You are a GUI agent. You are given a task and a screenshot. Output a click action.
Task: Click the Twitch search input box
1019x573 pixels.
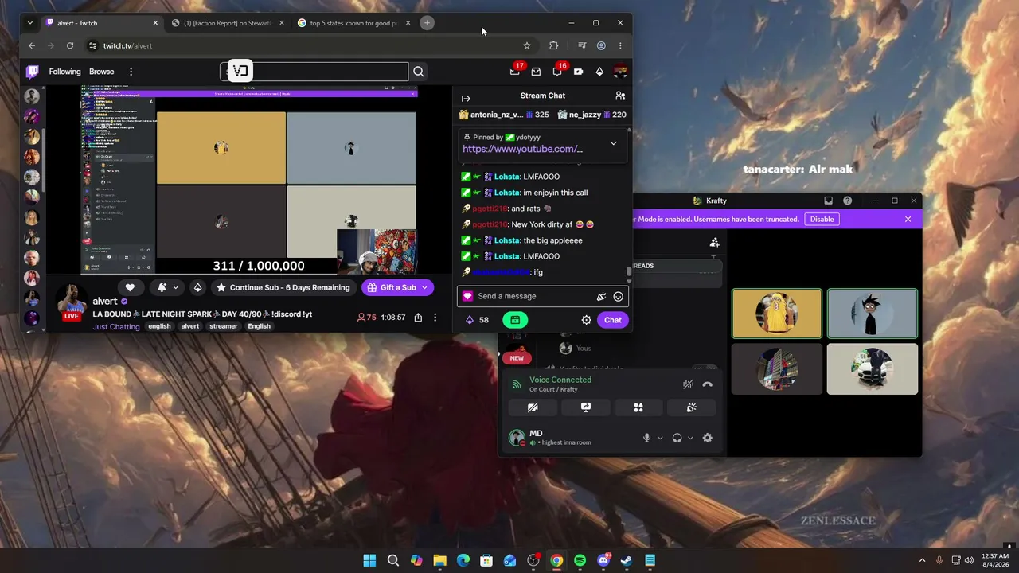coord(314,72)
